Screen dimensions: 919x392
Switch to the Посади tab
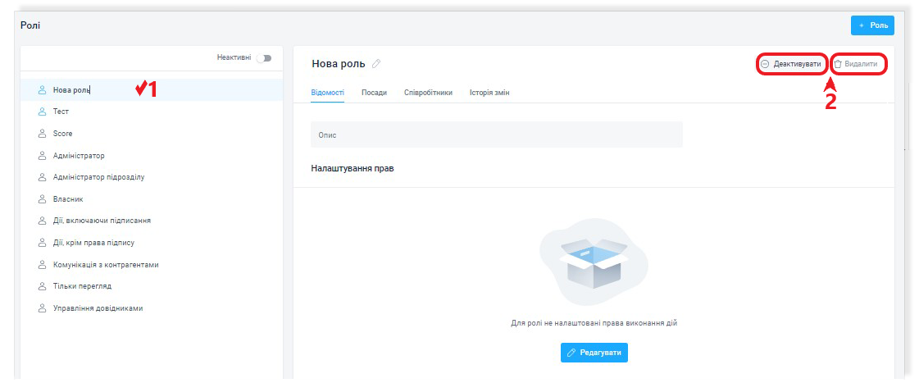click(374, 93)
